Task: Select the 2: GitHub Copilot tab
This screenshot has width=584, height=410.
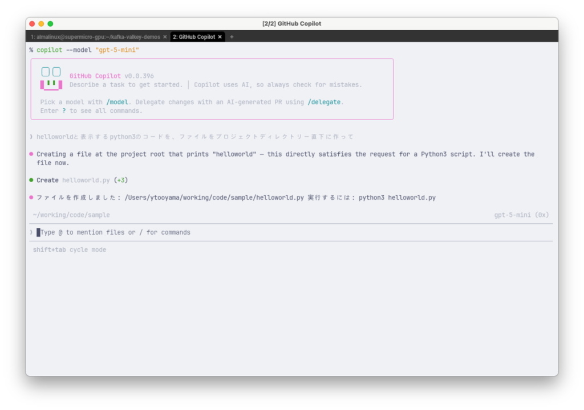Action: (x=194, y=37)
